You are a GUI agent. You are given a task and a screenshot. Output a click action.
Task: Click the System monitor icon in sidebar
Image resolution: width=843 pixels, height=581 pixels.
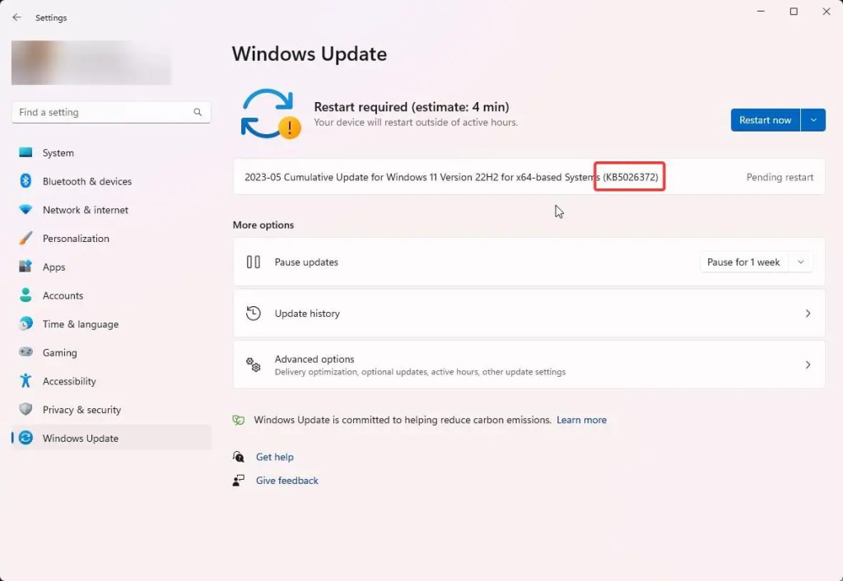[26, 153]
